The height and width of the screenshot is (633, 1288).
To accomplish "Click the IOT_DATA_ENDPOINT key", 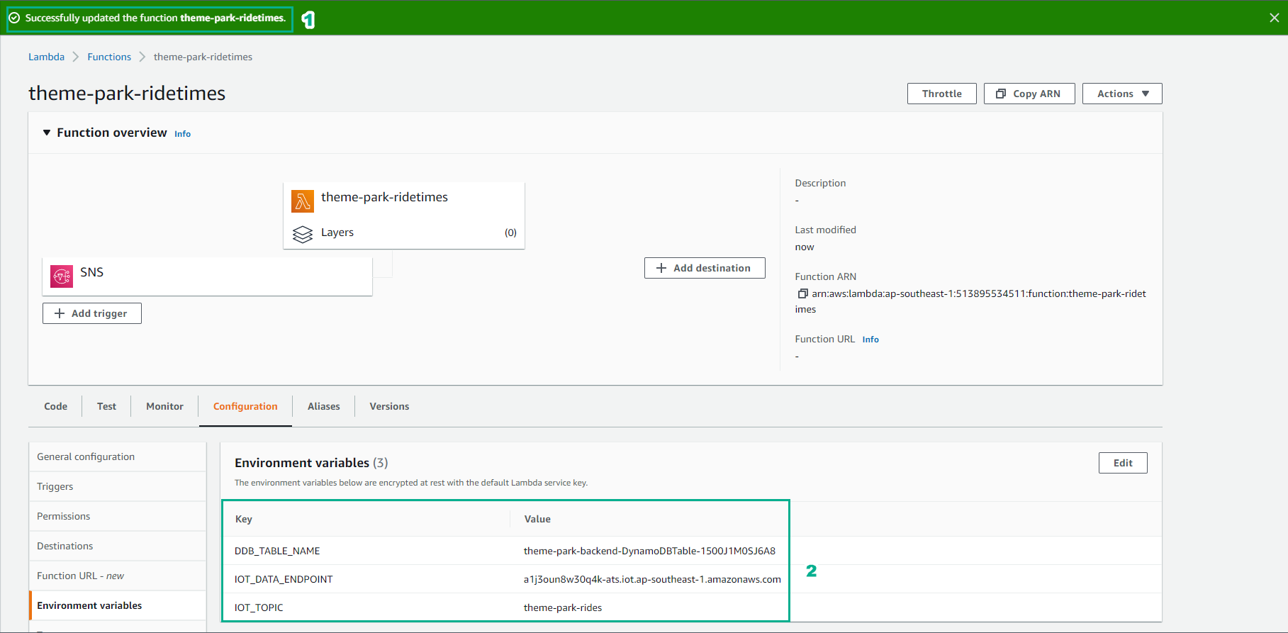I will (x=284, y=579).
